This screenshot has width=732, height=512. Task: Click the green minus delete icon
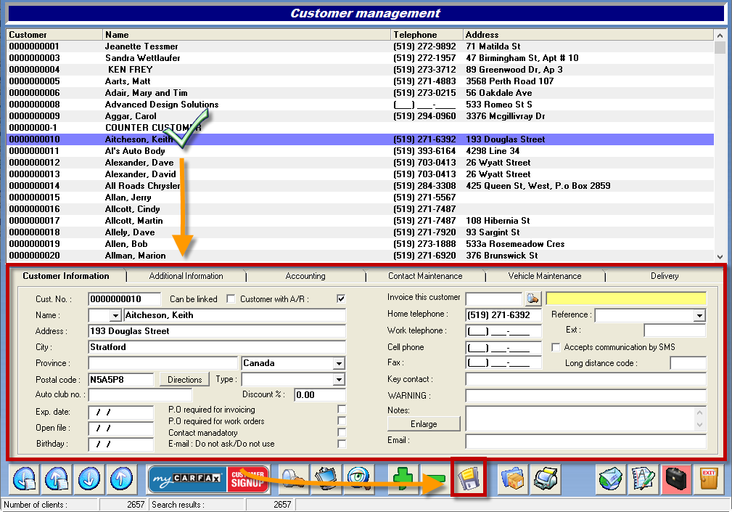(x=435, y=479)
